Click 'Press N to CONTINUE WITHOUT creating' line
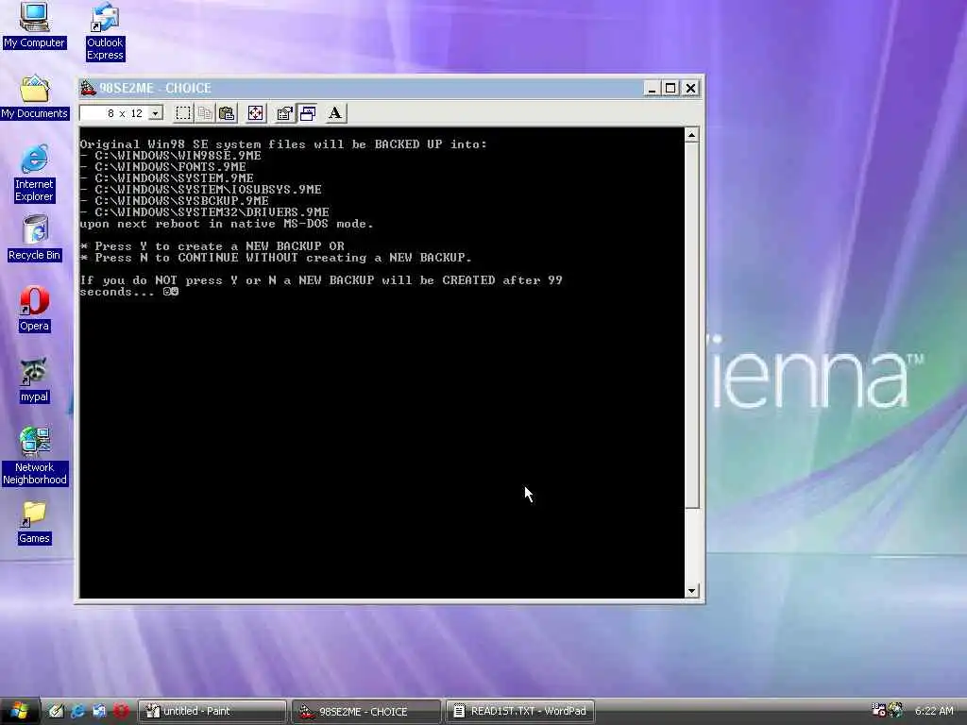Viewport: 967px width, 725px height. (x=276, y=258)
